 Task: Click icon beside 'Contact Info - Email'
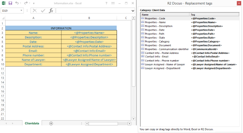pyautogui.click(x=143, y=56)
